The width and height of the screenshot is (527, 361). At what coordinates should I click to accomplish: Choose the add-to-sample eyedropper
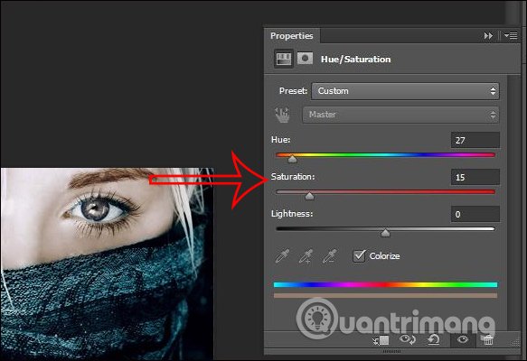(306, 256)
